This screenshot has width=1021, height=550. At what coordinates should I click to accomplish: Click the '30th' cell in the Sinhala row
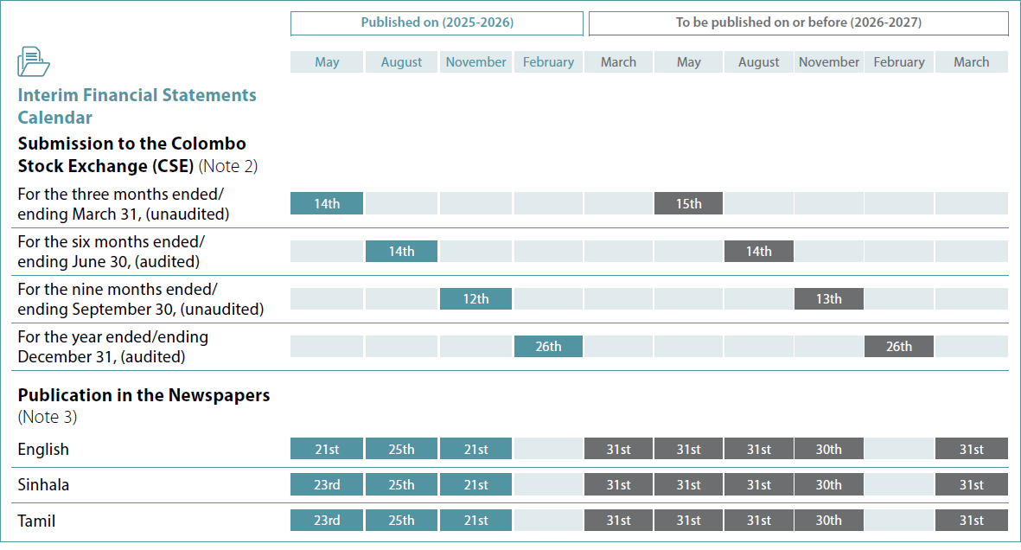pos(829,485)
